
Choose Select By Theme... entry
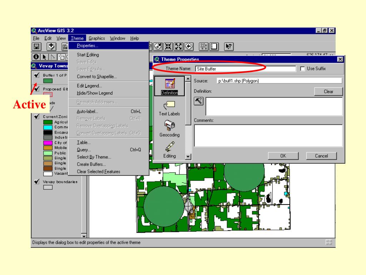[x=109, y=157]
